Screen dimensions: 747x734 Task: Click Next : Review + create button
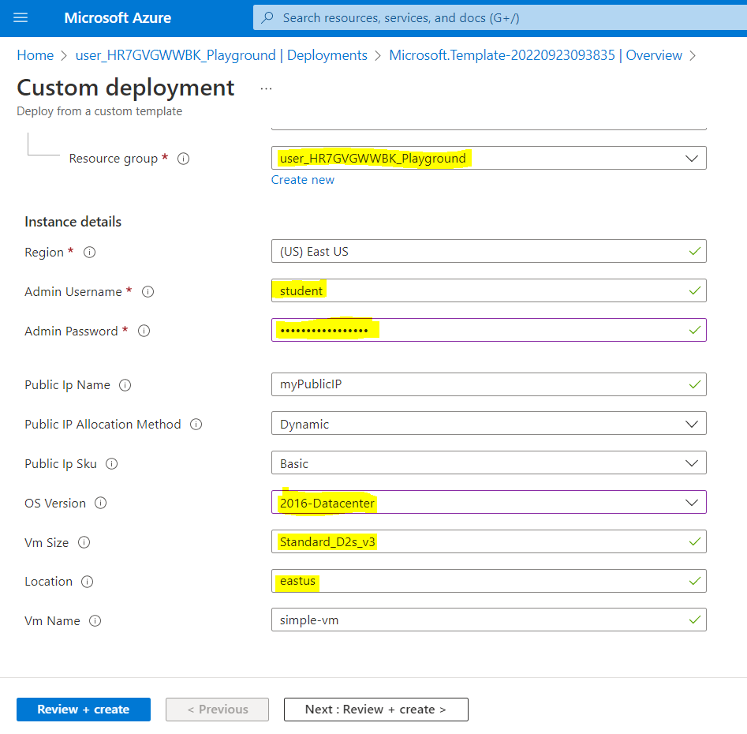coord(375,710)
